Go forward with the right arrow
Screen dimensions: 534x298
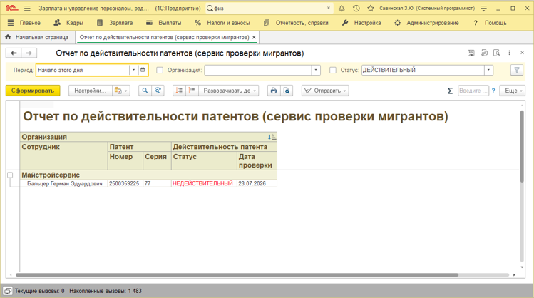[x=29, y=53]
